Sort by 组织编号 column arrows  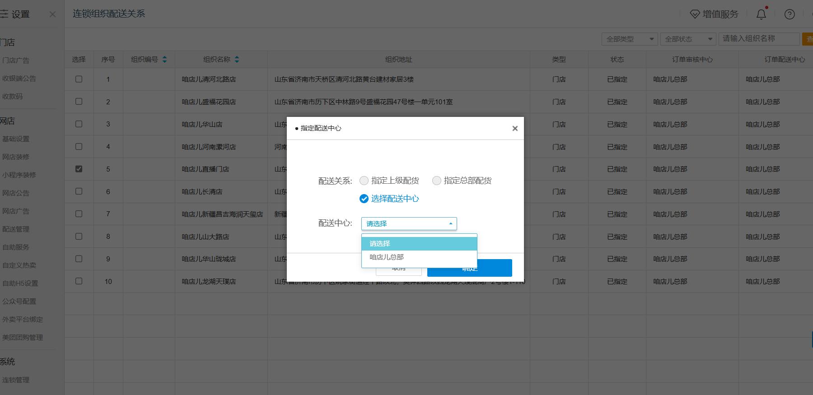tap(164, 60)
